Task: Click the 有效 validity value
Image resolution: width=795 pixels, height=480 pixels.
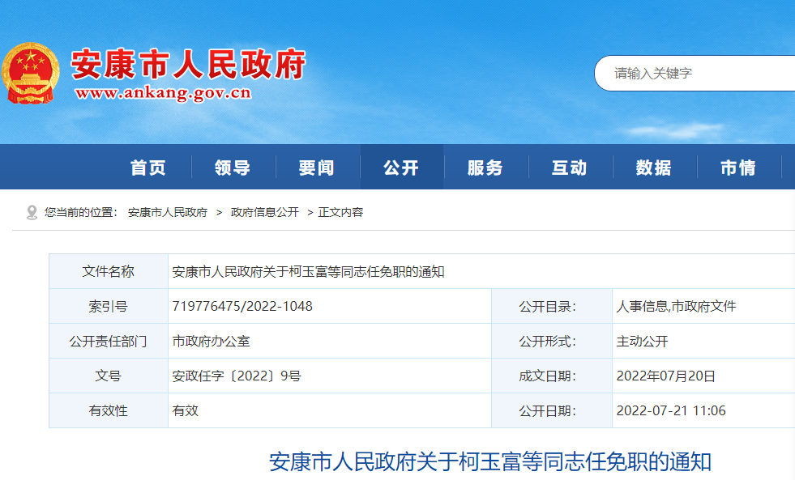Action: pos(185,410)
